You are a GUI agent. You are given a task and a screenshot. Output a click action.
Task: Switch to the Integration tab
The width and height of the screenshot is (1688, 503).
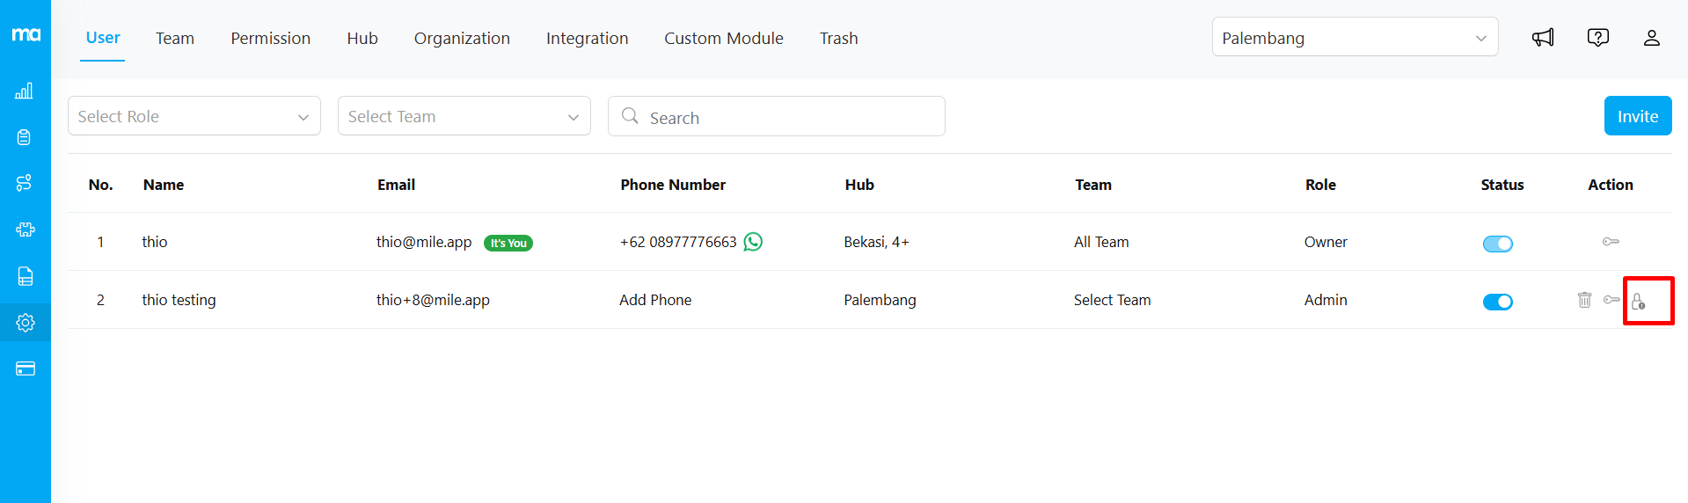click(x=587, y=39)
